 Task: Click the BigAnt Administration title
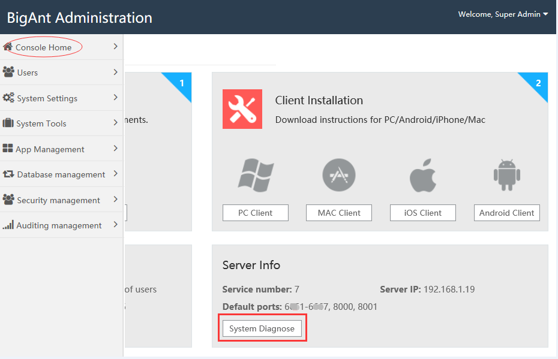tap(80, 18)
